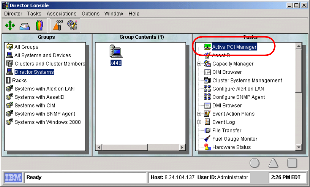Expand the Capacity Manager tree node

pos(199,64)
